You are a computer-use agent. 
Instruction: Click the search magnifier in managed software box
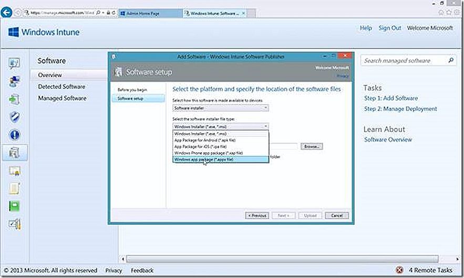(451, 60)
